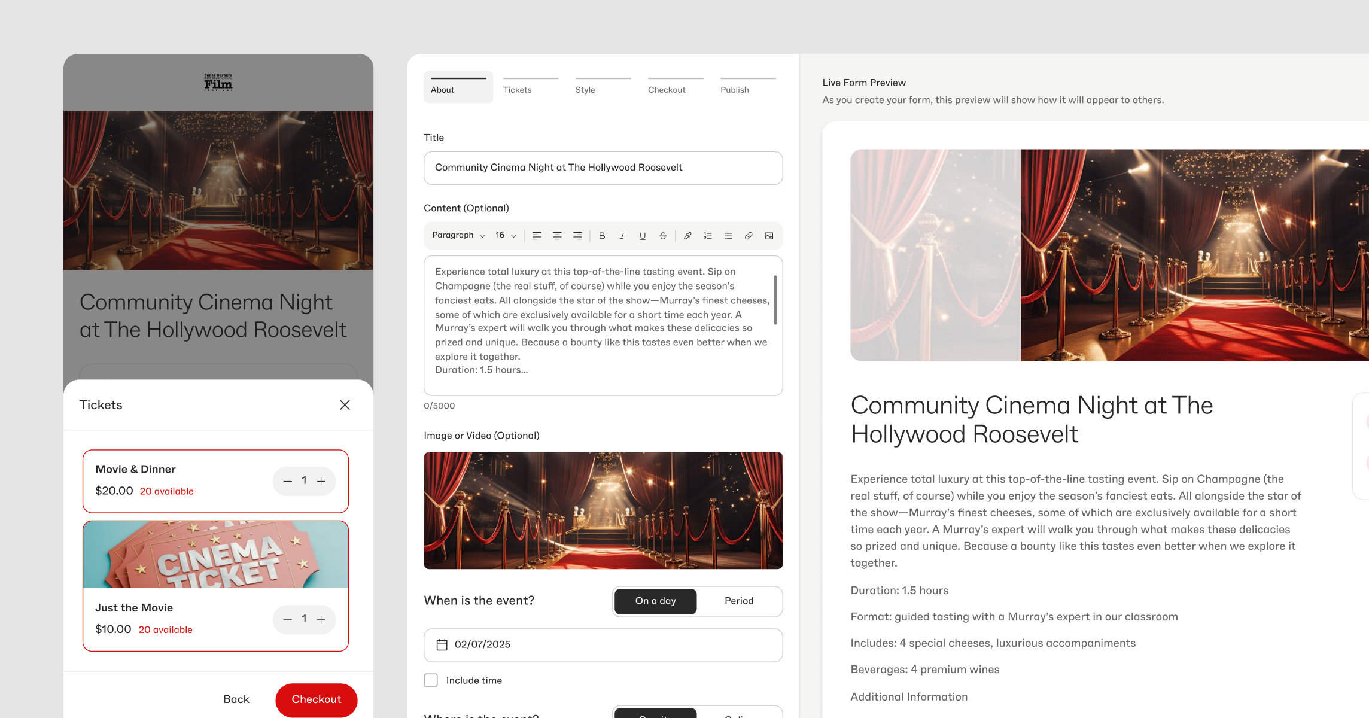Image resolution: width=1369 pixels, height=718 pixels.
Task: Open the Paragraph style dropdown
Action: [458, 235]
